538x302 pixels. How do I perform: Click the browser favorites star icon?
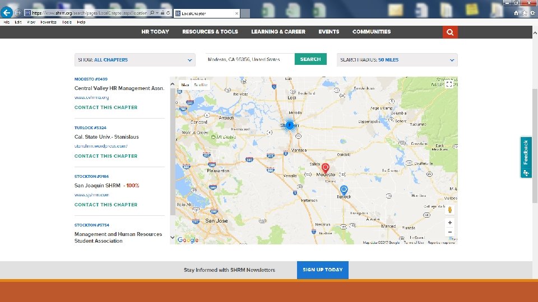click(525, 13)
